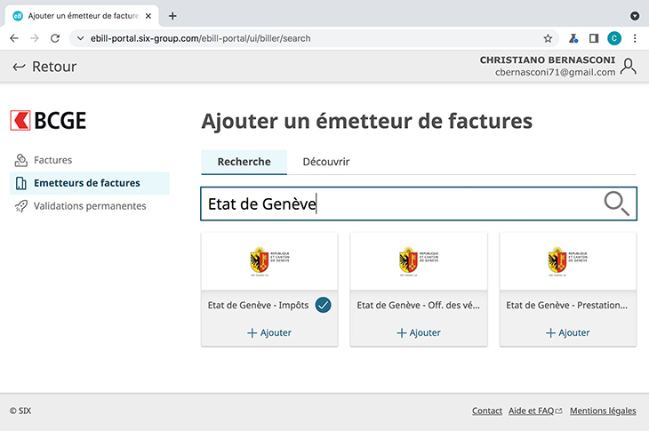Add Etat de Genève - Prestation... biller
649x431 pixels.
(567, 332)
